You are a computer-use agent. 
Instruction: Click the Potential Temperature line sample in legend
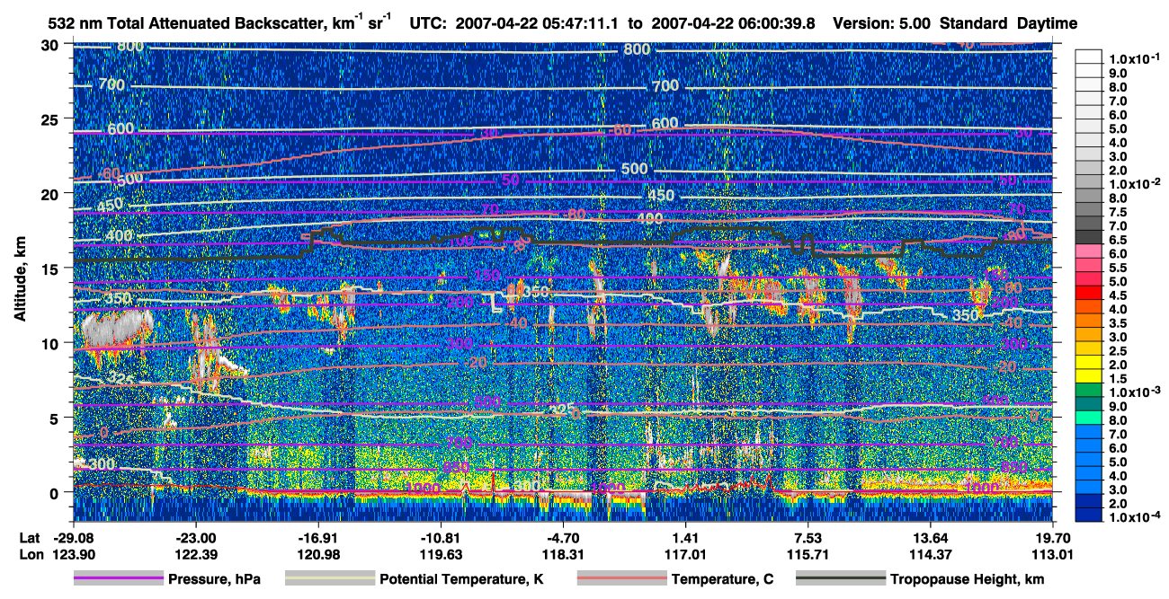(x=329, y=578)
